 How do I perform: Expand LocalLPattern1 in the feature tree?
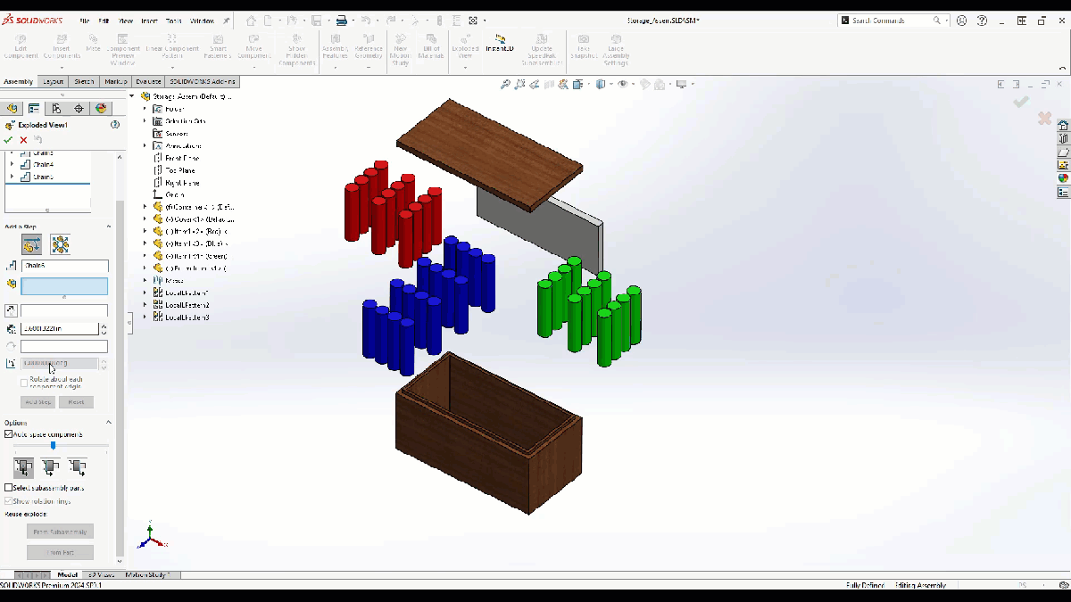(145, 293)
